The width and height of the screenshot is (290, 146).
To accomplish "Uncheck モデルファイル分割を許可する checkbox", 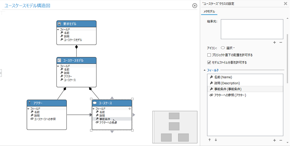I will (209, 63).
